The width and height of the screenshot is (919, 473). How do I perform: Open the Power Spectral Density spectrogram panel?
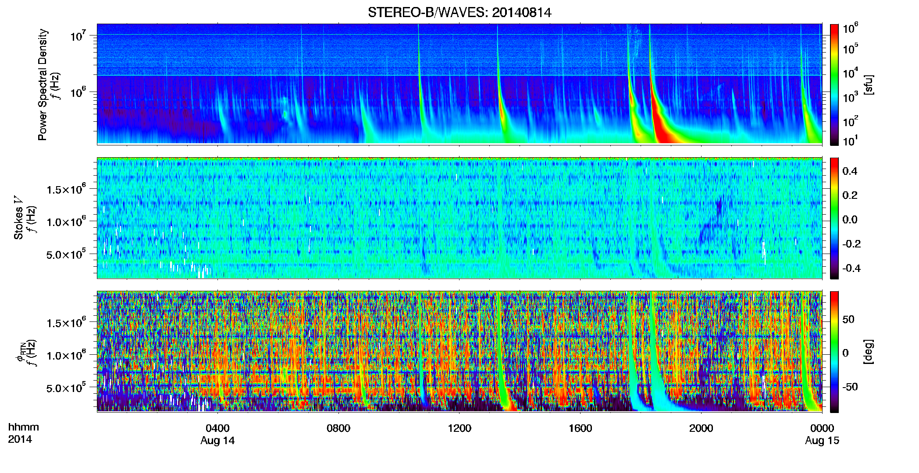click(x=459, y=84)
